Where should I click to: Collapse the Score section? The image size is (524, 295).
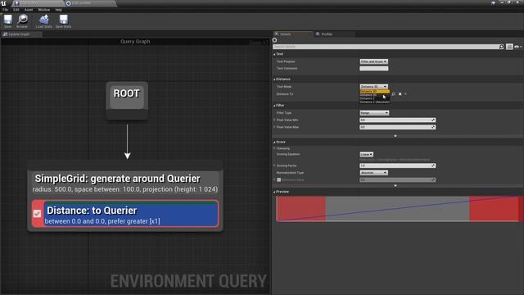[x=274, y=142]
